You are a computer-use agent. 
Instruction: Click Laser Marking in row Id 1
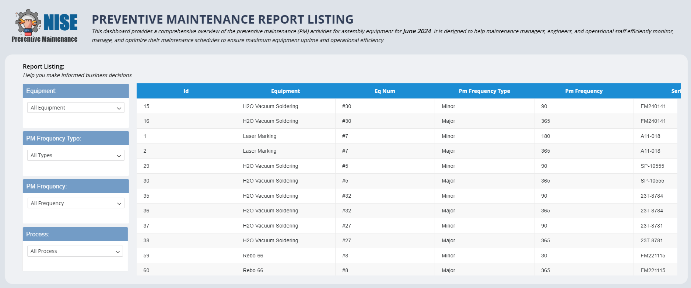tap(260, 136)
